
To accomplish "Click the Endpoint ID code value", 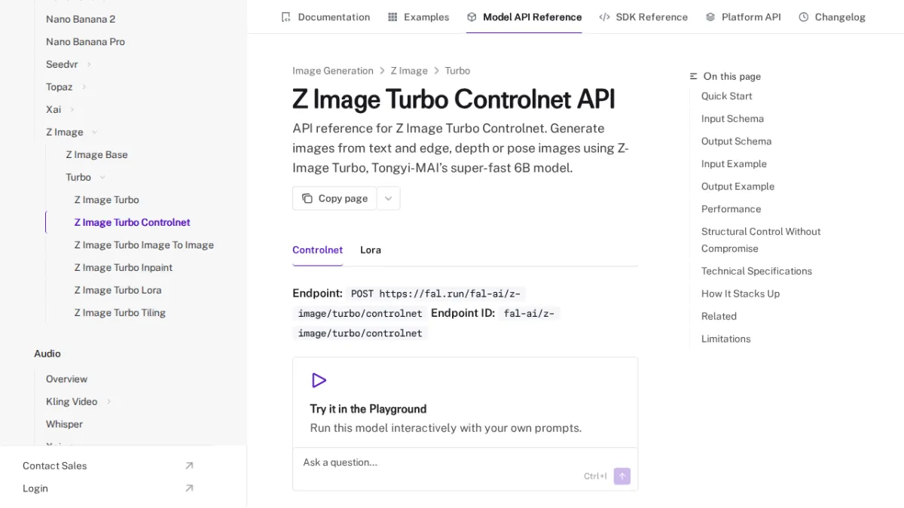I will click(x=426, y=323).
